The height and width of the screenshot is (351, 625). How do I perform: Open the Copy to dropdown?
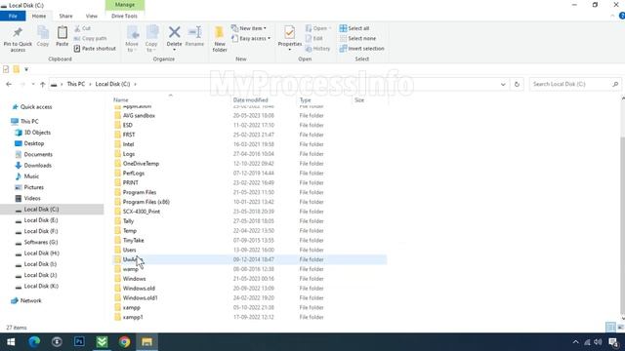151,39
